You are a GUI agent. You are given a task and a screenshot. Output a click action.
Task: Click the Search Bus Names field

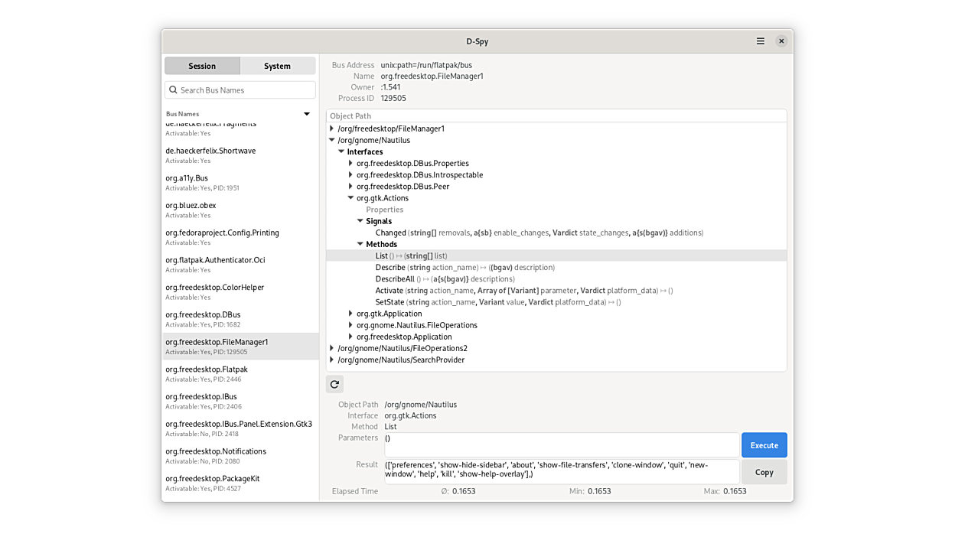[245, 90]
